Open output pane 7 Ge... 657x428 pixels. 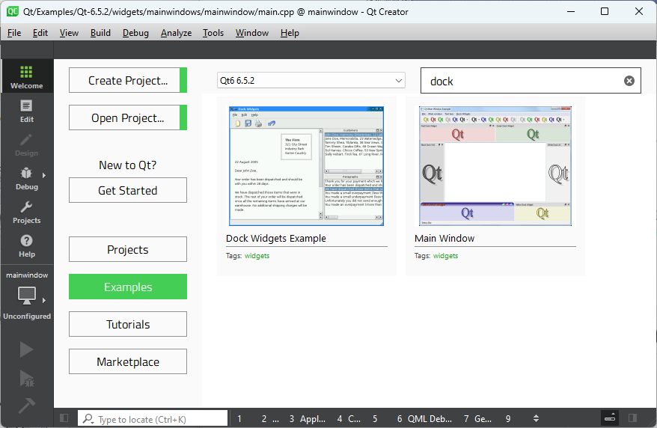[477, 418]
